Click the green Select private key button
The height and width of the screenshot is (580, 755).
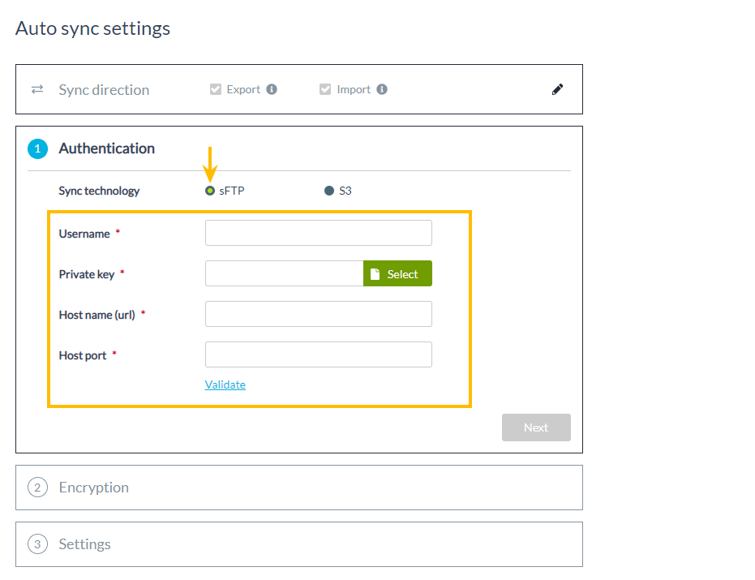tap(397, 273)
